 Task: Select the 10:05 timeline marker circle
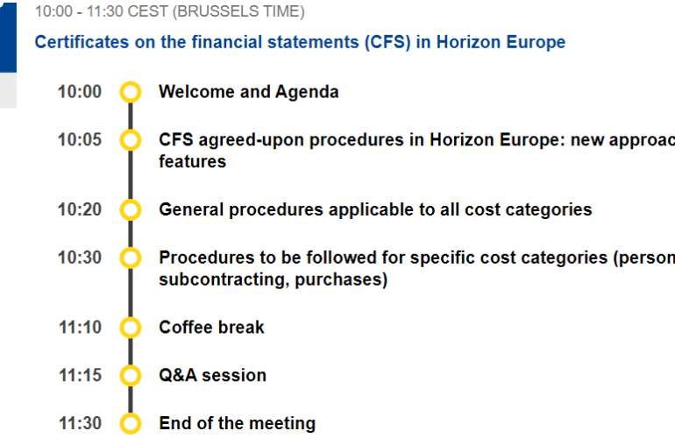[131, 140]
